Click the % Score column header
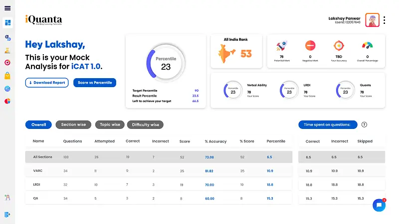Screen dimensions: 399x224 (247, 141)
